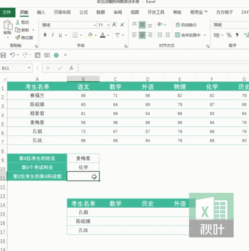This screenshot has width=249, height=251.
Task: Switch to the 页面布局 tab
Action: (x=62, y=12)
